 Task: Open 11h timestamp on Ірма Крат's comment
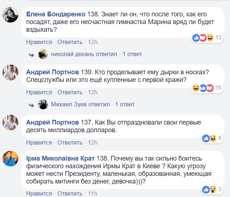tap(93, 193)
